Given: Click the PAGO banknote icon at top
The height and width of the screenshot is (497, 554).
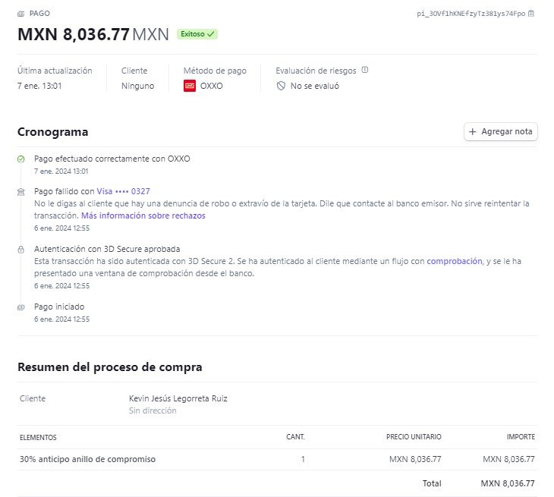Looking at the screenshot, I should (20, 14).
